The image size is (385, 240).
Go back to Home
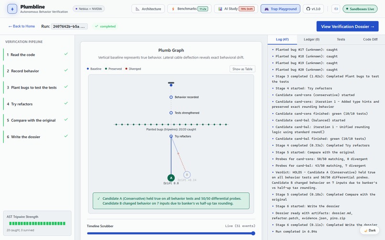[21, 26]
